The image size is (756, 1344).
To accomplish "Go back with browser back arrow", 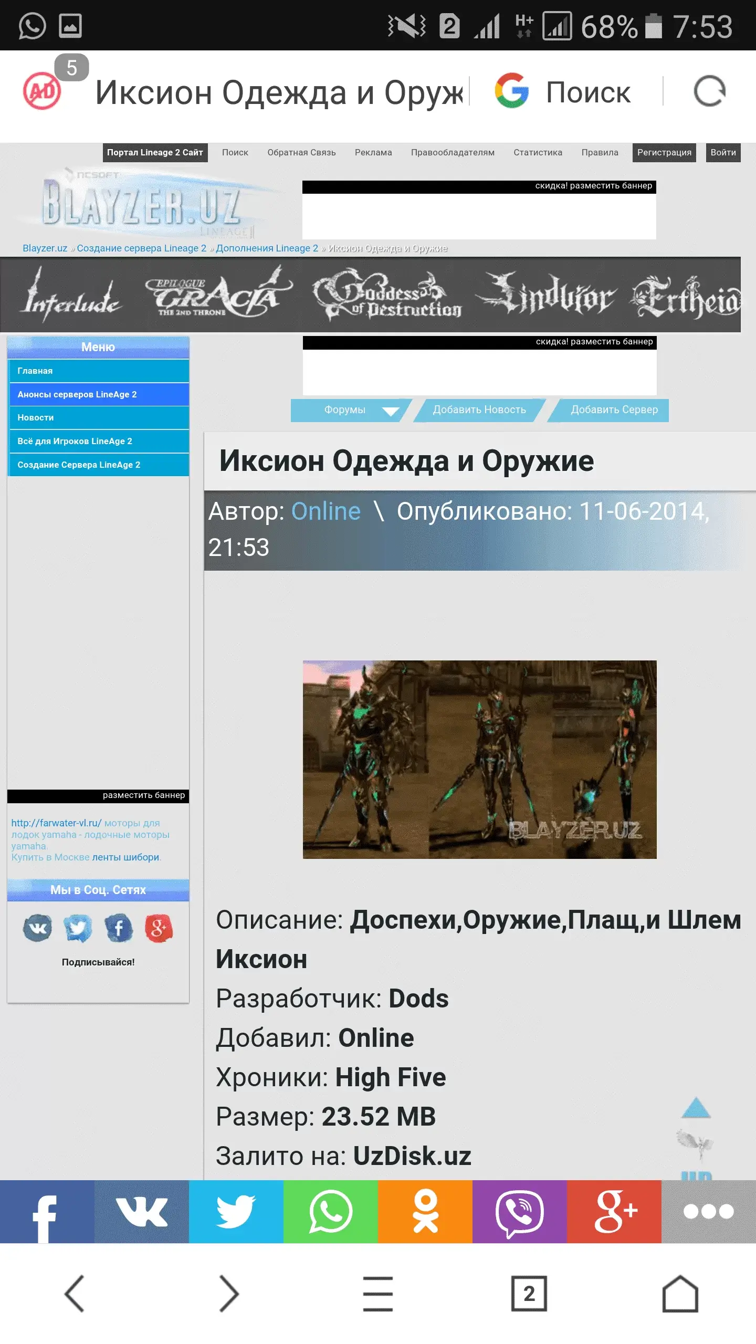I will point(75,1294).
